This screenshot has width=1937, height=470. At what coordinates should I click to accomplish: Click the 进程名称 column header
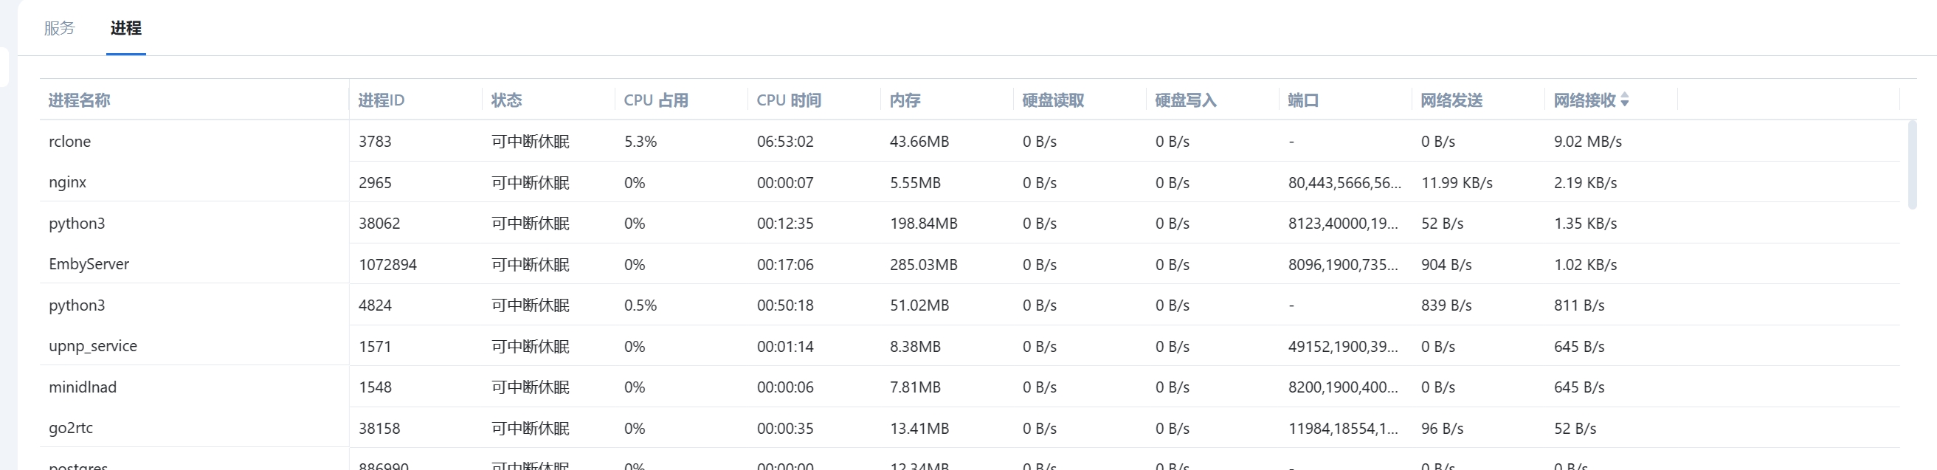tap(79, 100)
